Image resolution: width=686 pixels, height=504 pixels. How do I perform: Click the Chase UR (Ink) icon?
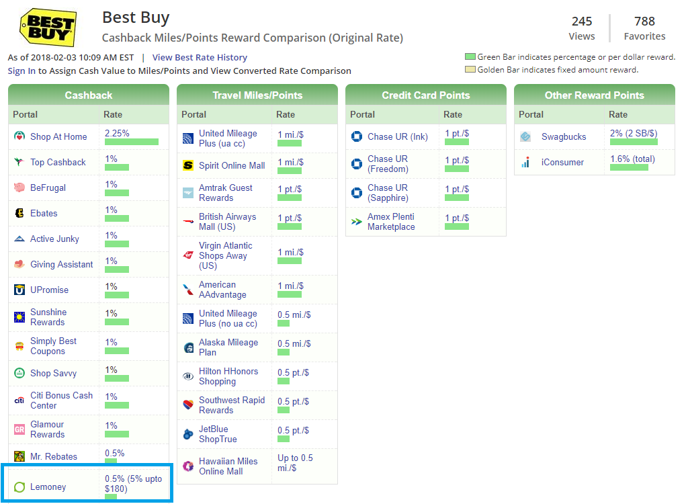(x=357, y=136)
